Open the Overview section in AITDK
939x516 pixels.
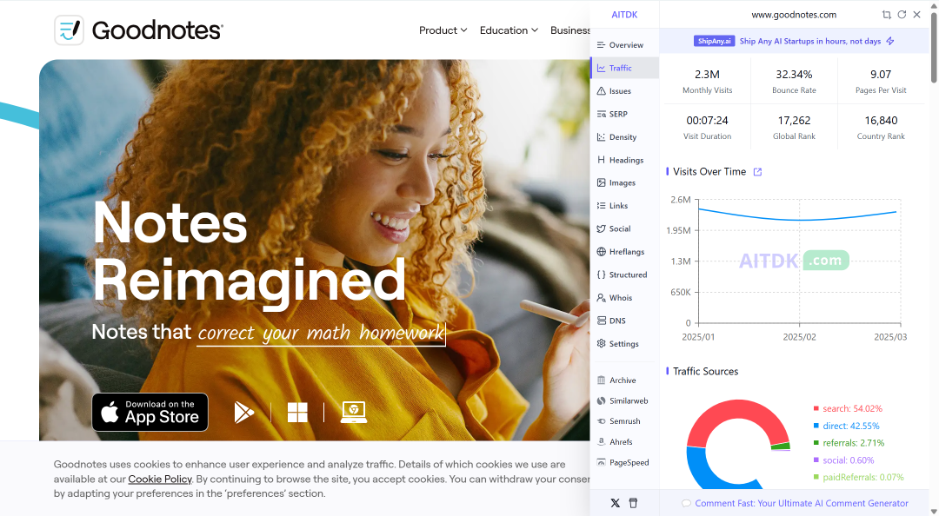(x=624, y=45)
